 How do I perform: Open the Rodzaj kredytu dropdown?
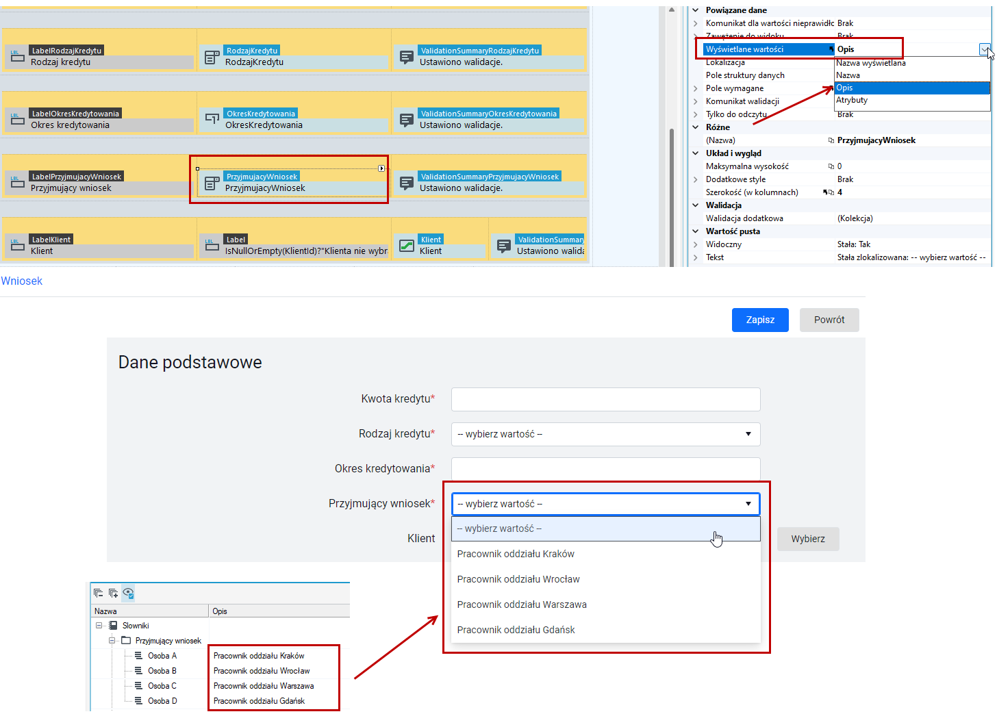605,434
